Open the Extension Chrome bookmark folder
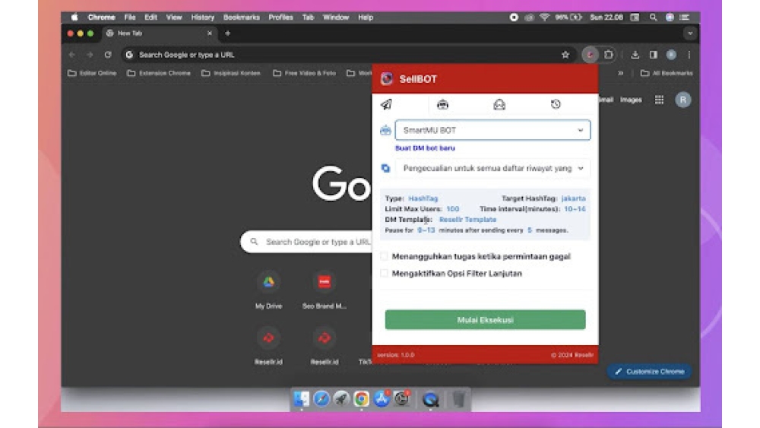Screen dimensions: 760x428 click(159, 73)
